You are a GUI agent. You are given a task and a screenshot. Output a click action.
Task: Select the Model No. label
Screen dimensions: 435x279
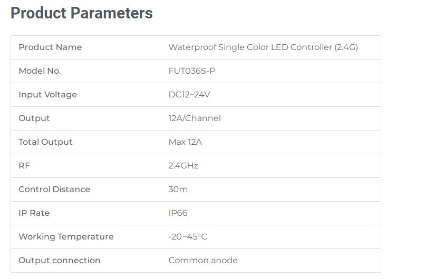(40, 71)
